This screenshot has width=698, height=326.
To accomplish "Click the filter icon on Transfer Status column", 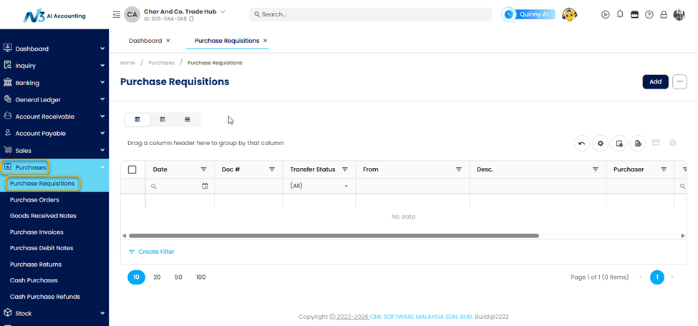I will click(344, 169).
